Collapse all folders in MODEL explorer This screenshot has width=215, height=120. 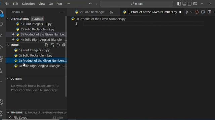point(64,45)
